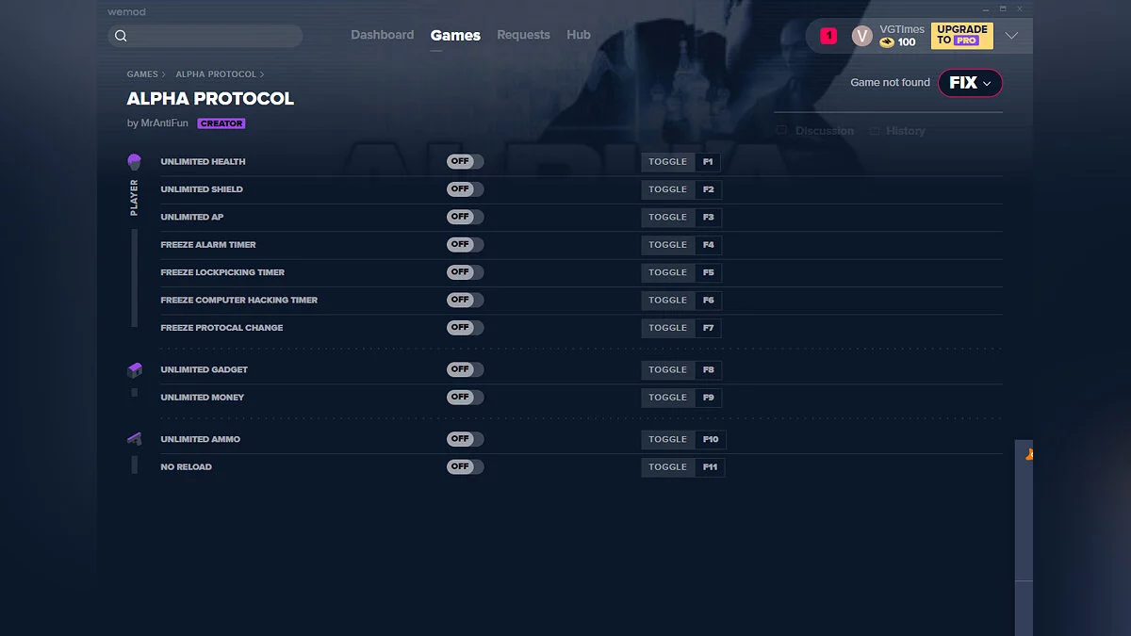Toggle Freeze Computer Hacking Timer switch
Image resolution: width=1131 pixels, height=636 pixels.
pyautogui.click(x=465, y=300)
